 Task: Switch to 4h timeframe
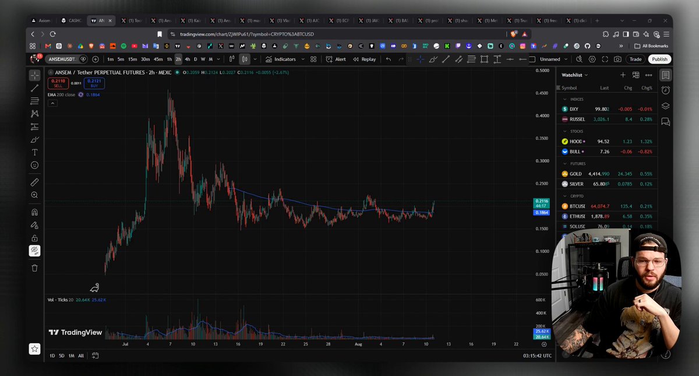(x=188, y=59)
